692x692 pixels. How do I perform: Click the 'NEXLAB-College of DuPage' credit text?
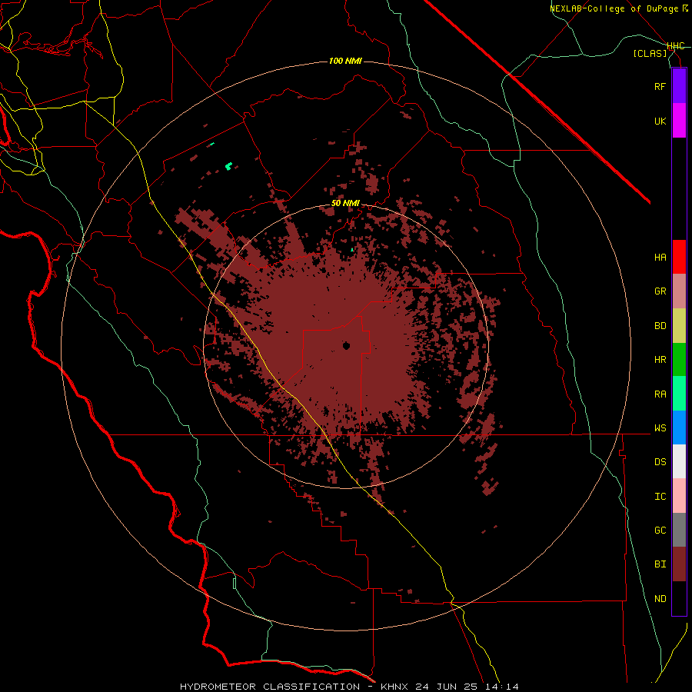pos(614,8)
